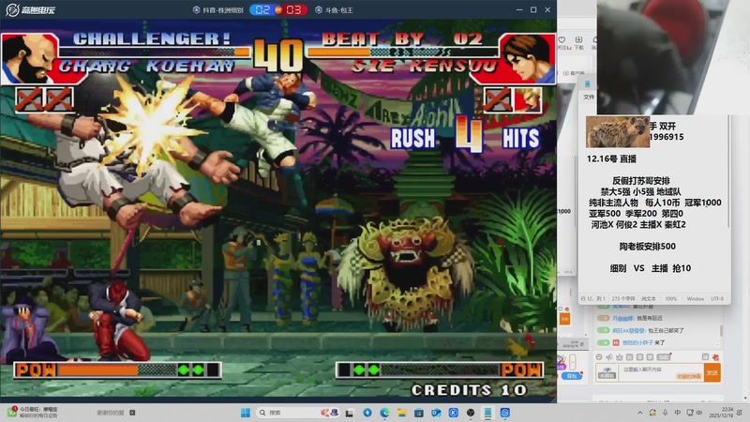This screenshot has width=750, height=422.
Task: Open the widgets button on taskbar
Action: click(34, 413)
